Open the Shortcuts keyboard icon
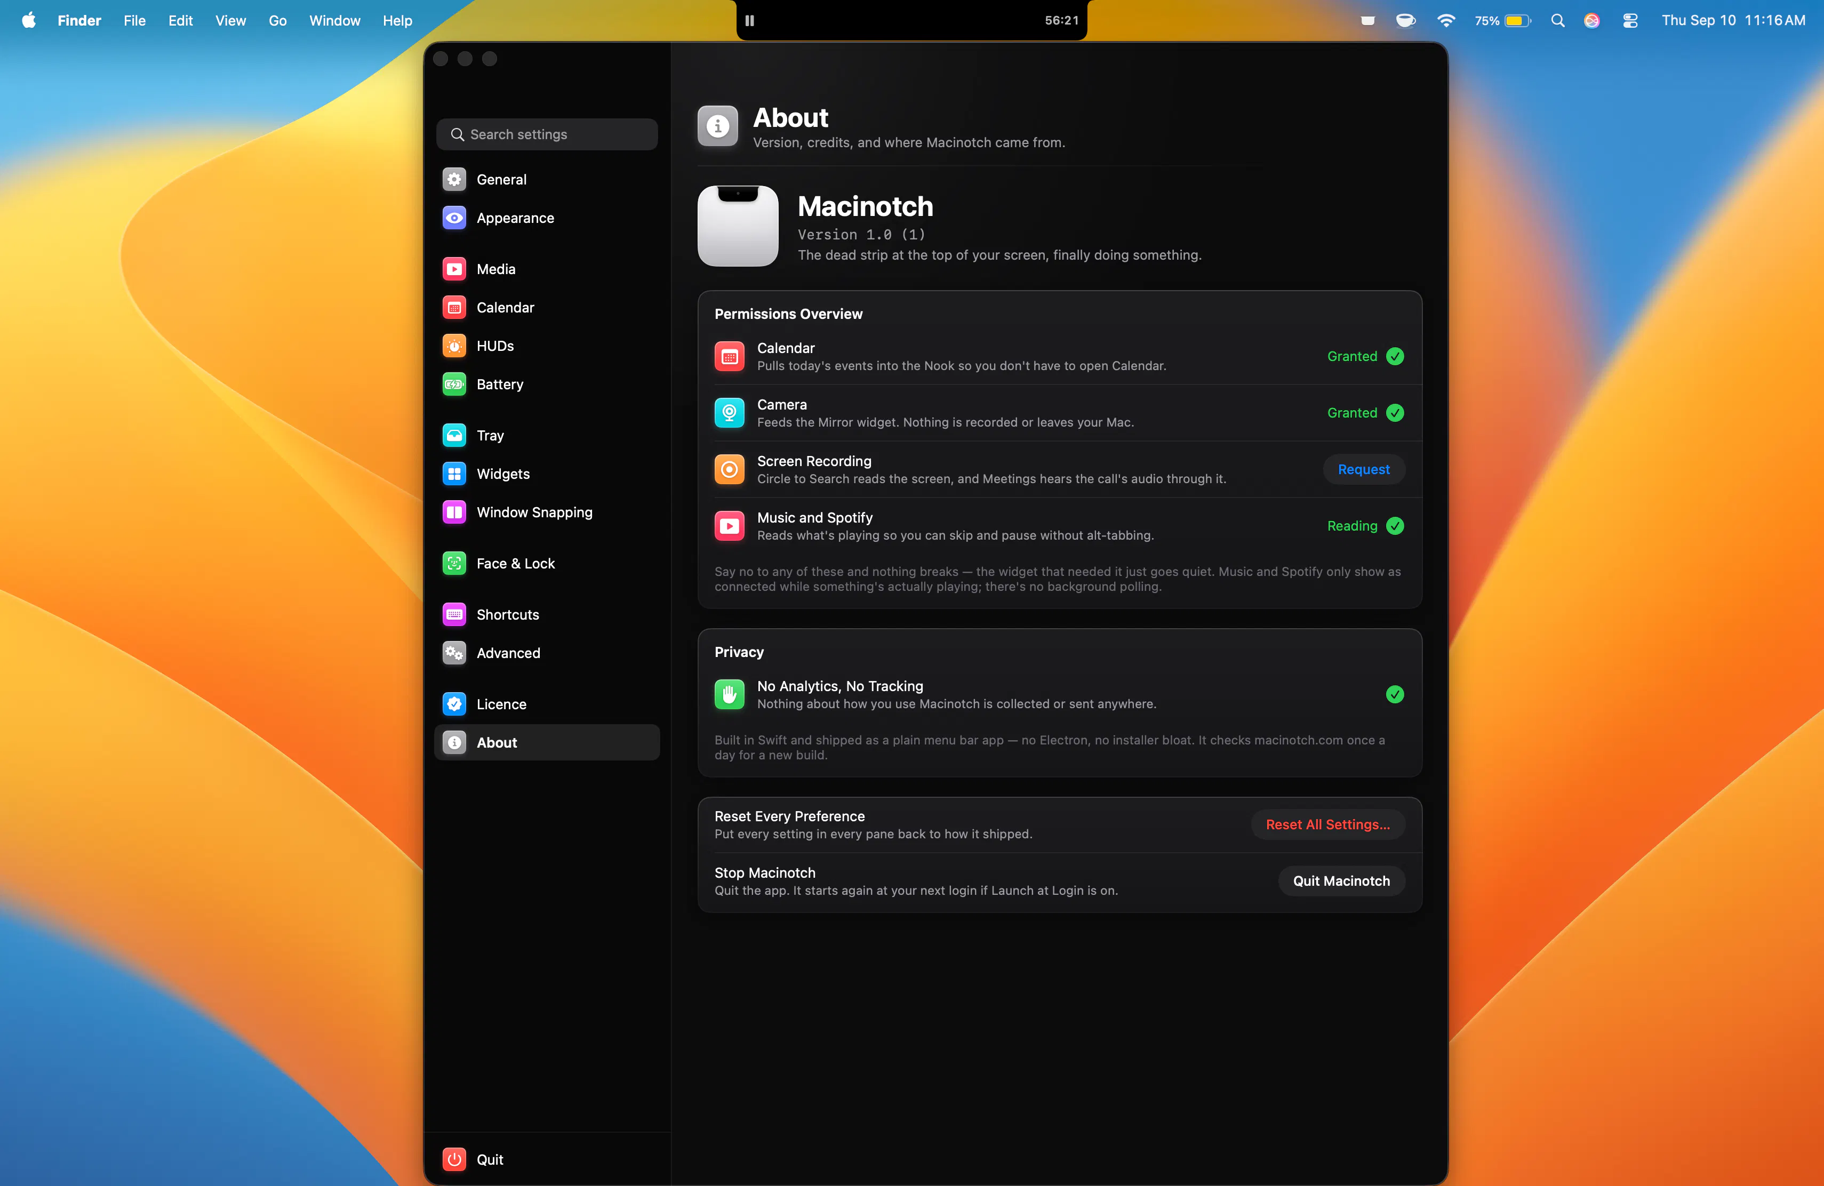 coord(454,614)
